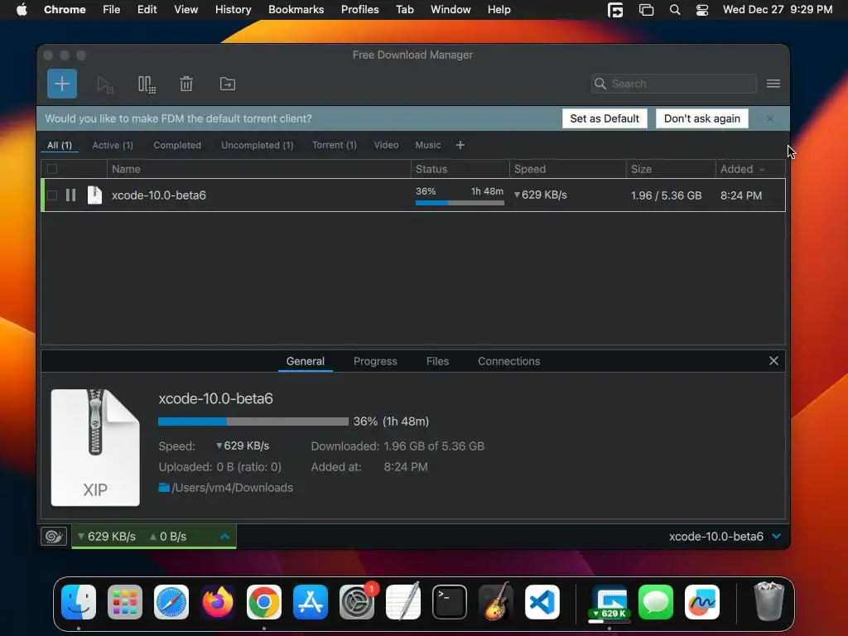The width and height of the screenshot is (848, 636).
Task: Select the xcode-10.0-beta6 name in list
Action: [x=158, y=195]
